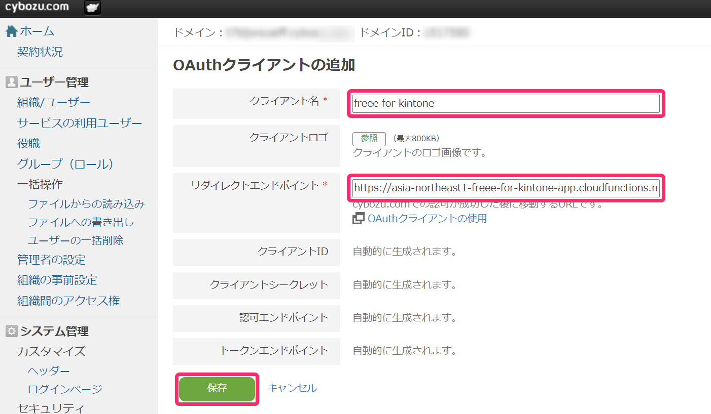
Task: Open the cloud service icon in header
Action: 92,8
